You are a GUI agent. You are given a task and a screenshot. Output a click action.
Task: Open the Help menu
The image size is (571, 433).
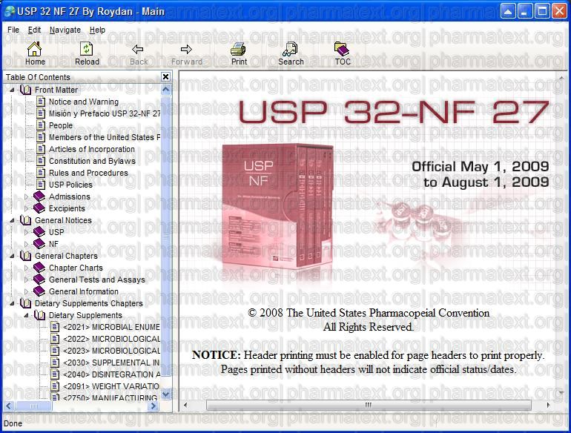point(97,30)
